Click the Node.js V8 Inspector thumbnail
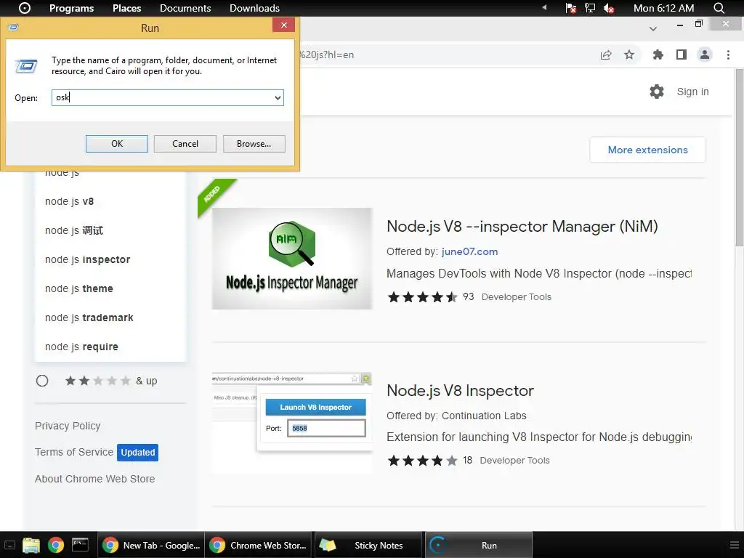Viewport: 744px width, 558px height. pyautogui.click(x=292, y=424)
